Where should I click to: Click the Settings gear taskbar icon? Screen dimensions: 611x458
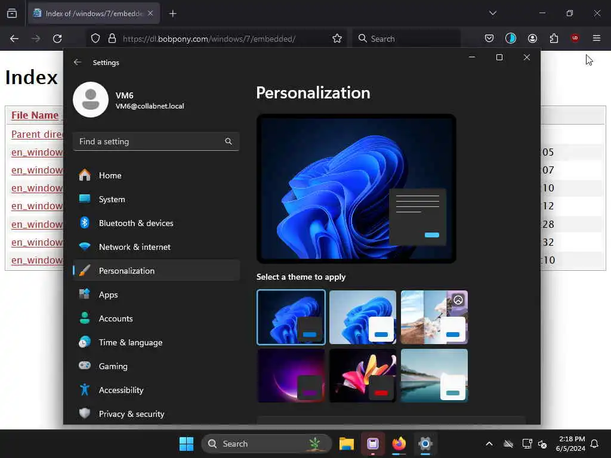(425, 444)
